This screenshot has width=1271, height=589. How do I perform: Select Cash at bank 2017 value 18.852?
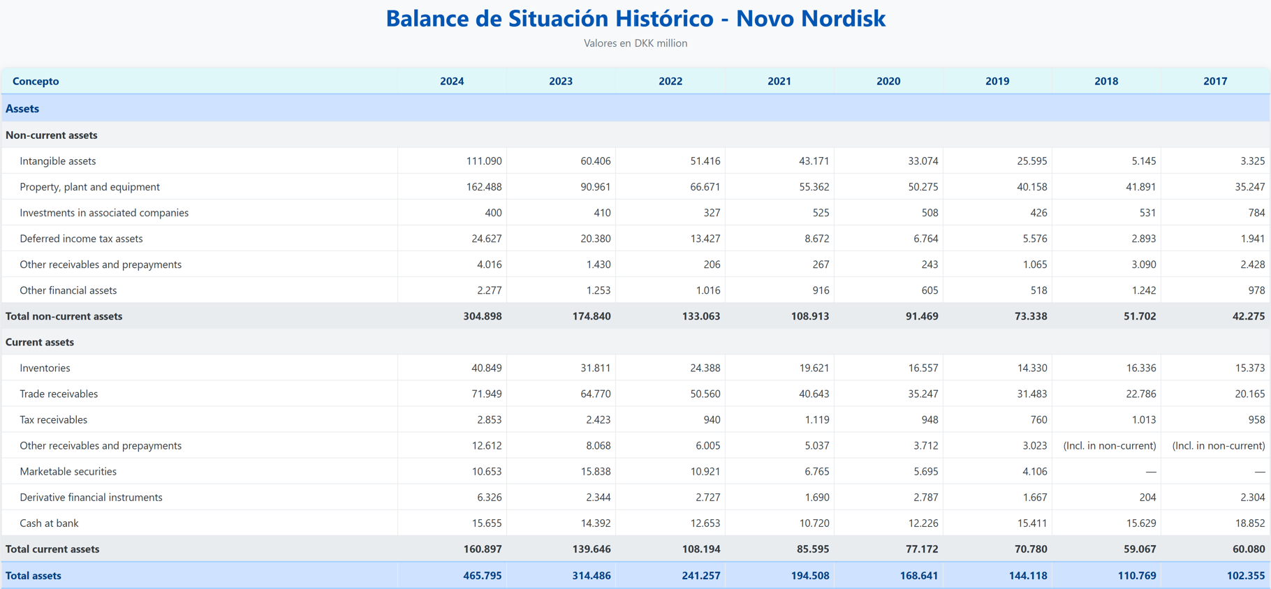tap(1249, 523)
